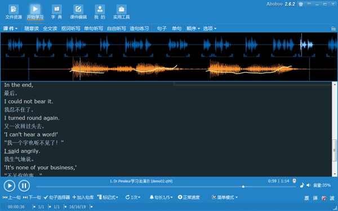The image size is (338, 211).
Task: Click 加入句库 to add sentence
Action: pos(83,197)
